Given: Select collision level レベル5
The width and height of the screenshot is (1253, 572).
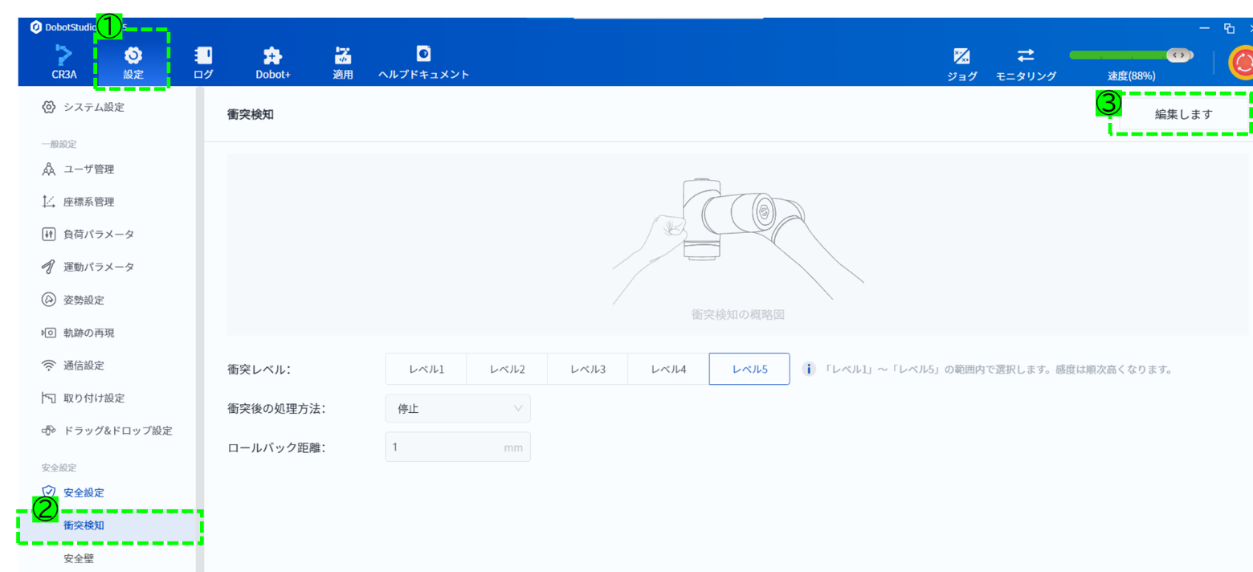Looking at the screenshot, I should [749, 370].
